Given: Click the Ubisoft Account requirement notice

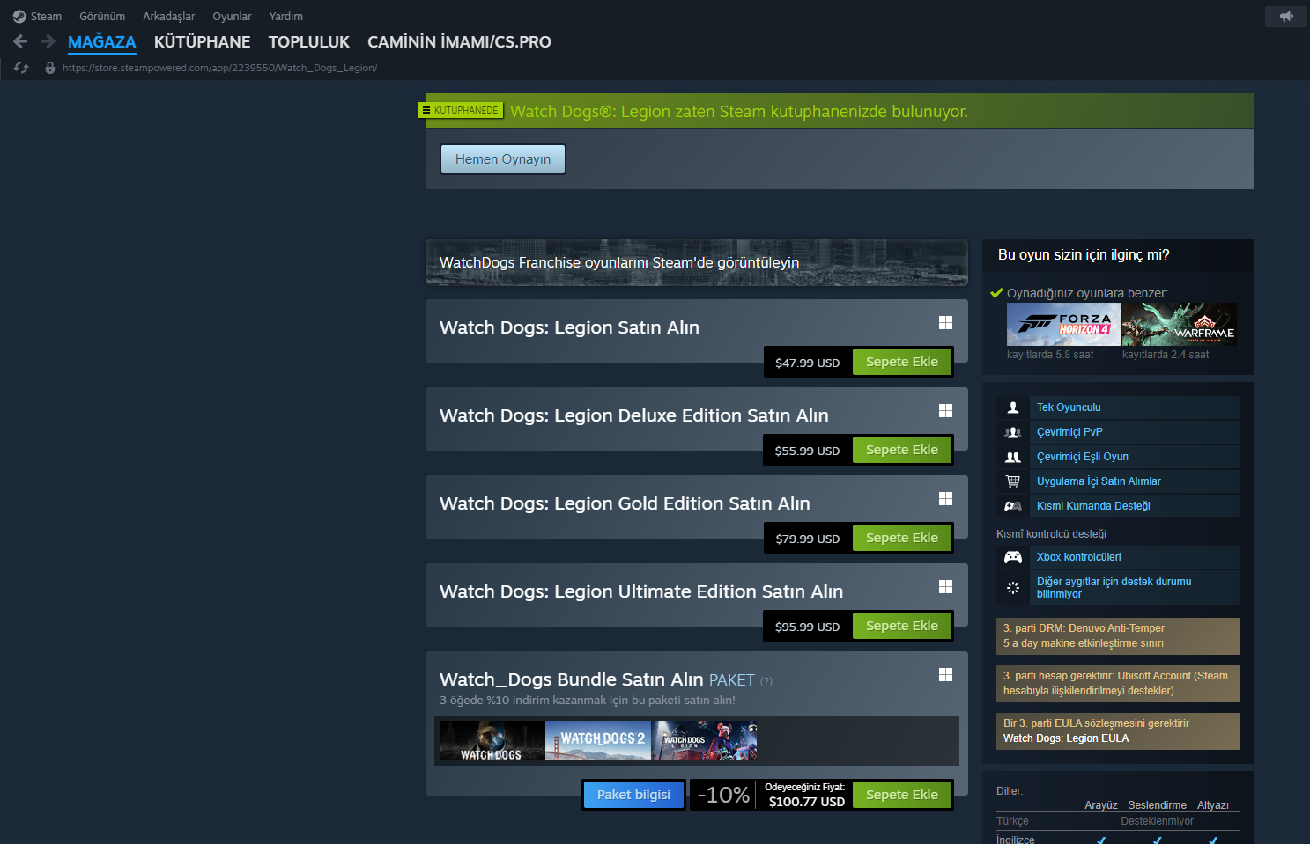Looking at the screenshot, I should 1117,684.
